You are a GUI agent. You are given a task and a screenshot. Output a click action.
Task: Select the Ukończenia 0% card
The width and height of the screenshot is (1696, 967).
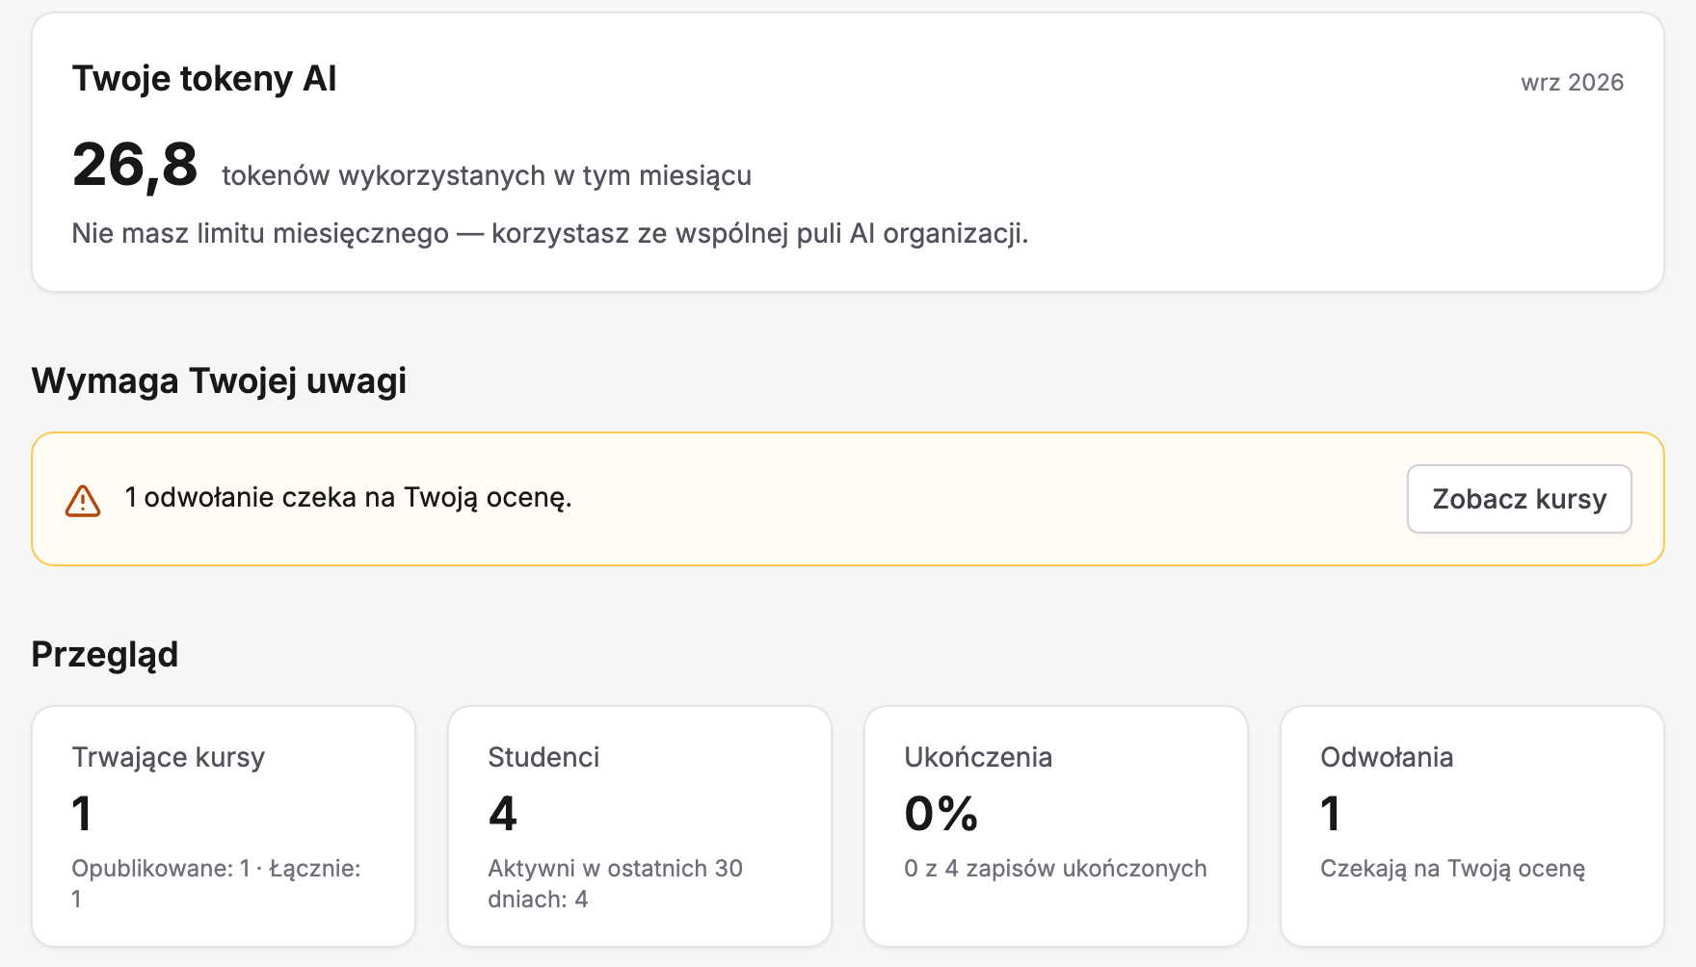tap(1056, 826)
